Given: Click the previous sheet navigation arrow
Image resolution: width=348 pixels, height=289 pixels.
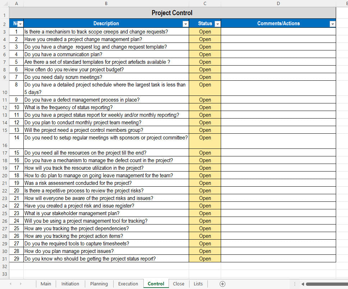Looking at the screenshot, I should (10, 284).
